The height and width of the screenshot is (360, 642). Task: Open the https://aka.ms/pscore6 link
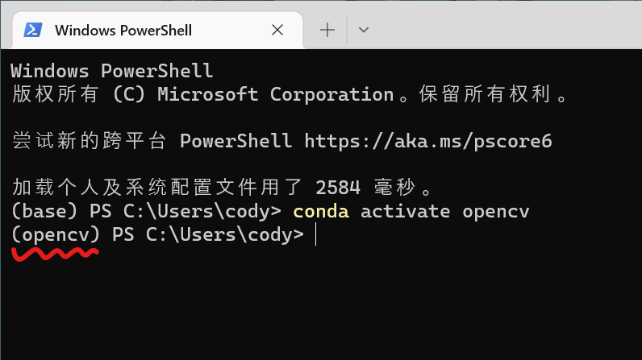pyautogui.click(x=428, y=141)
